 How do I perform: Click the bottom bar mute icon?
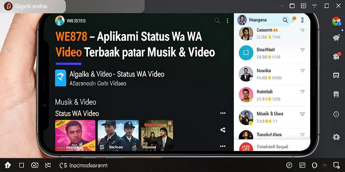[x=48, y=165]
